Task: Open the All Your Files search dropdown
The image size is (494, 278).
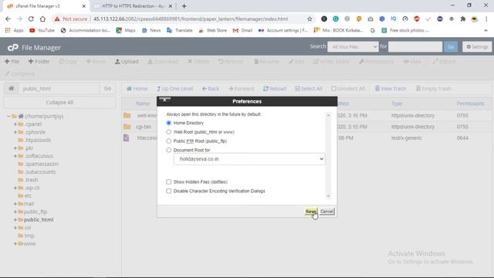Action: [353, 46]
